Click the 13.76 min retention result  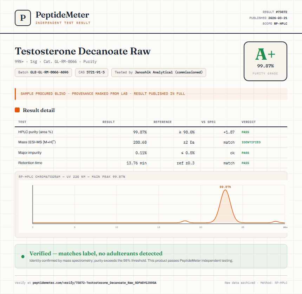point(136,163)
